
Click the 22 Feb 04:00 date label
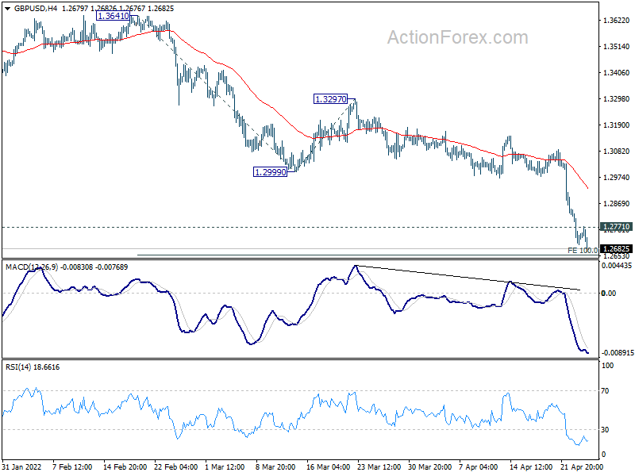(175, 467)
